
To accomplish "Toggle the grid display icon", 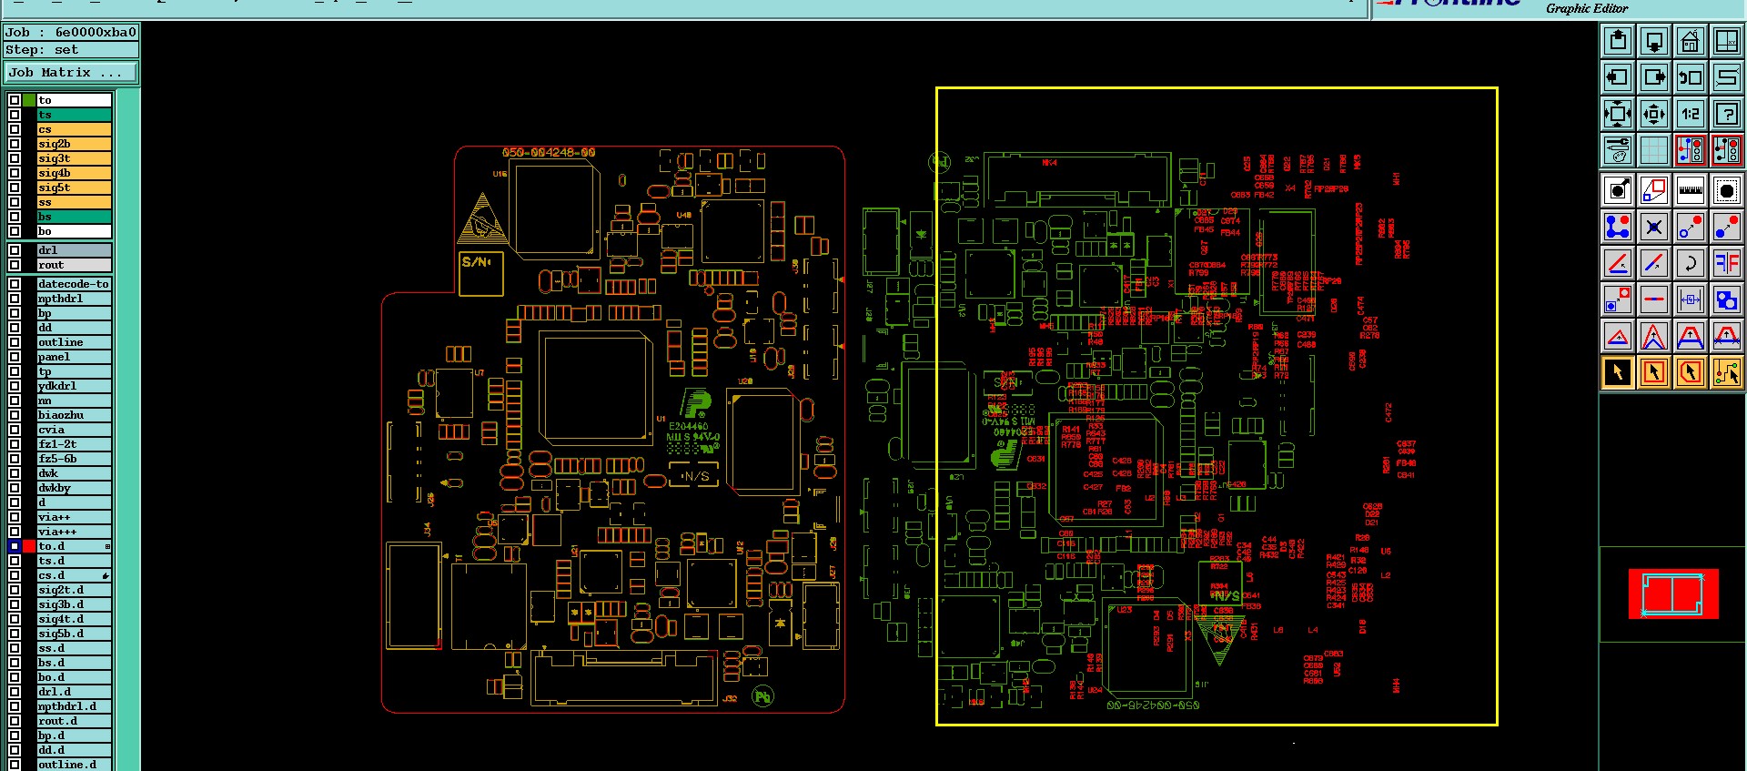I will point(1654,149).
